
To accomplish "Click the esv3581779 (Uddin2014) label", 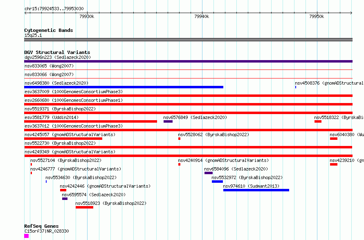I will coord(52,117).
